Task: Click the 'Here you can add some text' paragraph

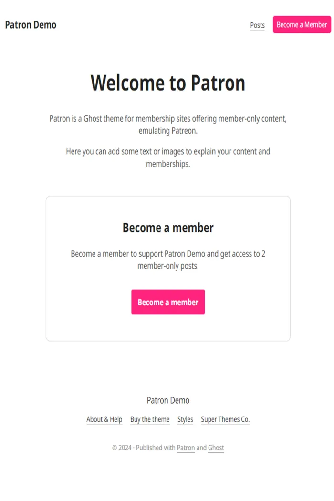Action: tap(168, 152)
